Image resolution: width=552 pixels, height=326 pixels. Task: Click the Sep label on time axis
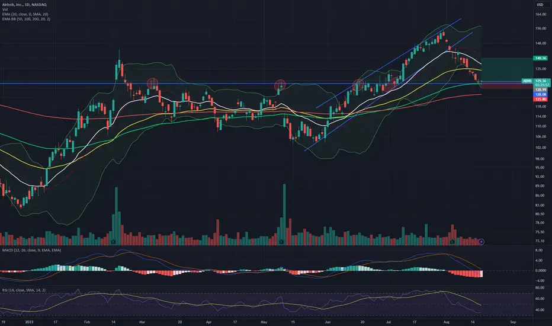click(x=513, y=322)
